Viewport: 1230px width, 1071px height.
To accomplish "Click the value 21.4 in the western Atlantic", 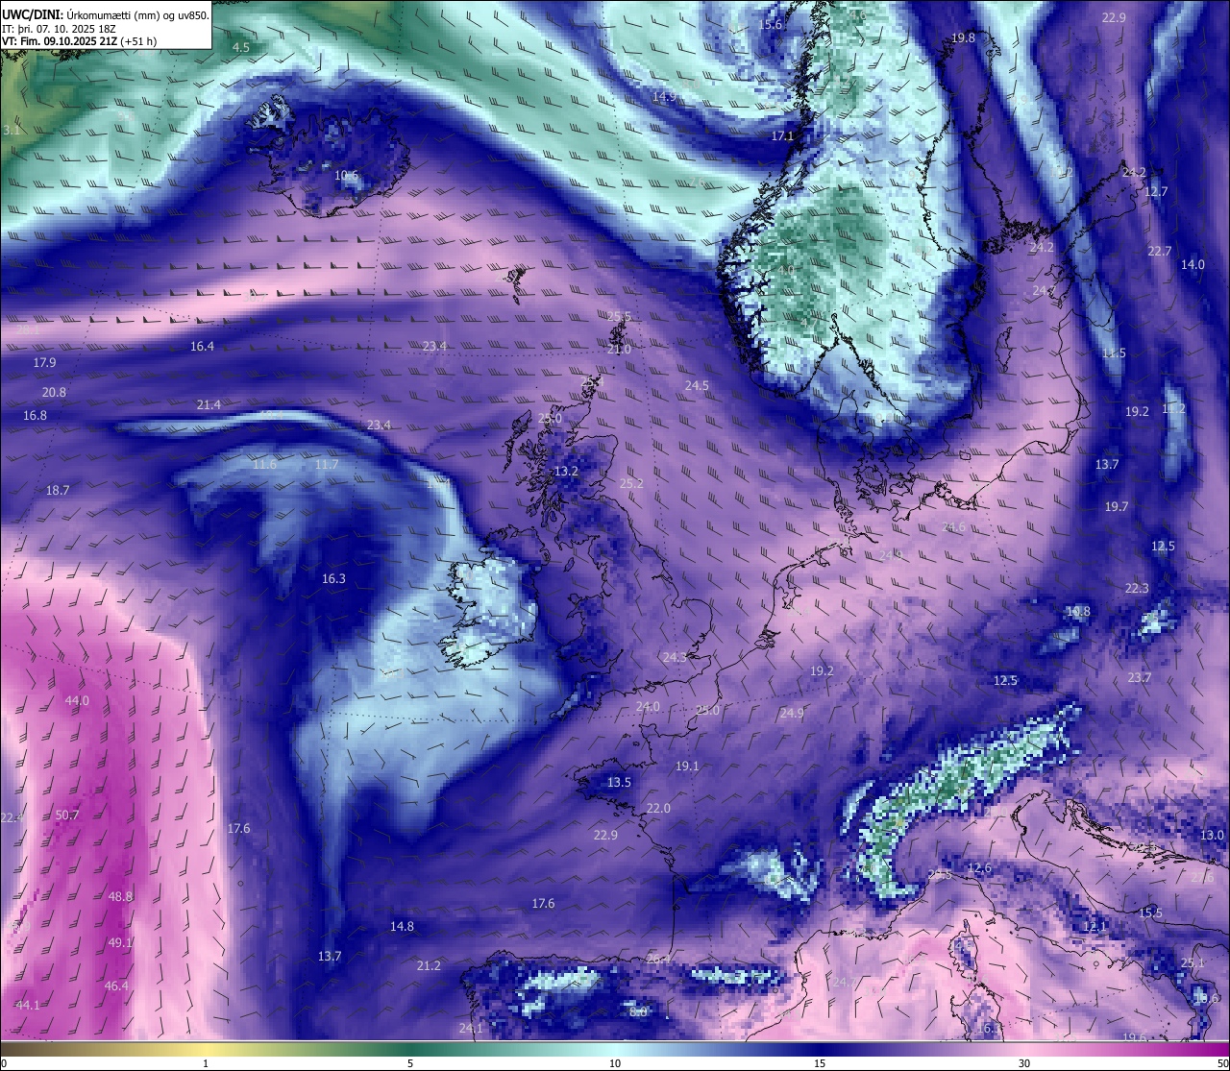I will click(x=209, y=404).
